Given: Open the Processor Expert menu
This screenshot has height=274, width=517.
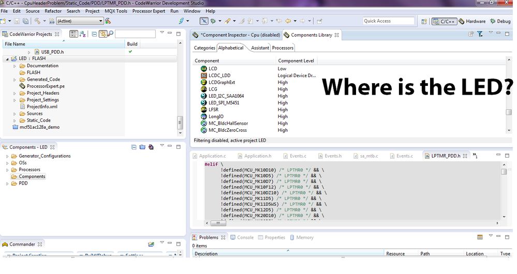Looking at the screenshot, I should [149, 11].
